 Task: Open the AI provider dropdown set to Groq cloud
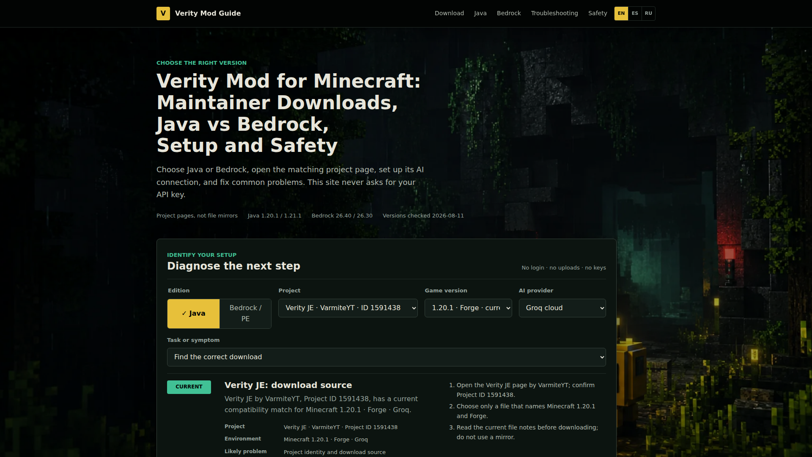coord(562,308)
